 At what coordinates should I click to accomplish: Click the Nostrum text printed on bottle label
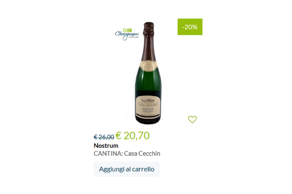(x=148, y=109)
